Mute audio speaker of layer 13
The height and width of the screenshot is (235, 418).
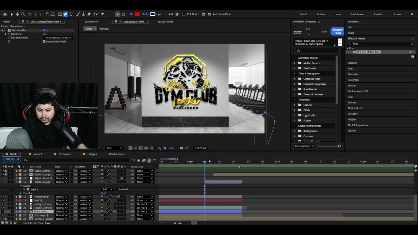point(6,171)
